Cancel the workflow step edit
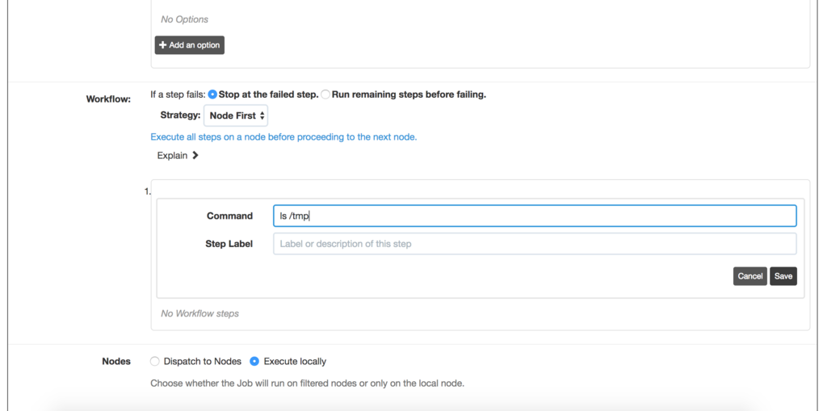This screenshot has width=827, height=411. [749, 276]
